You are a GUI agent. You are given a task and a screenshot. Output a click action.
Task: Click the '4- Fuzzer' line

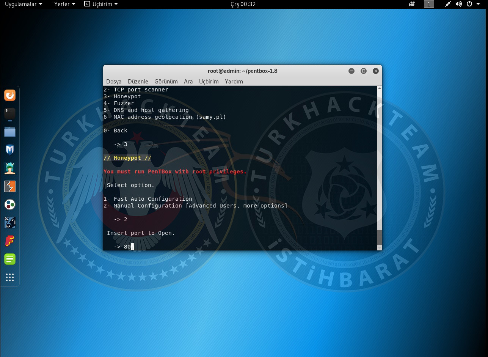point(119,103)
